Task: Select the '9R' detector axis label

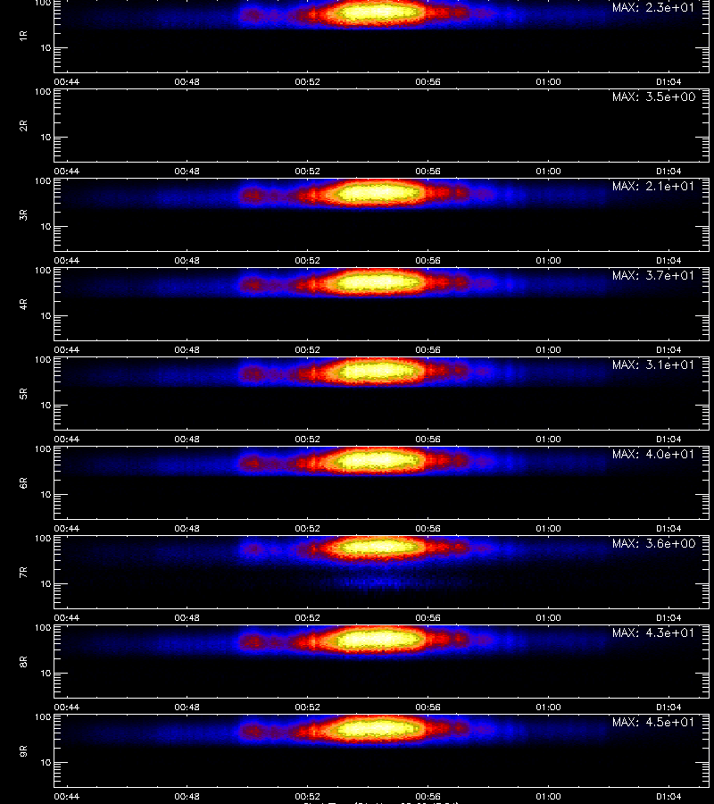Action: (x=23, y=750)
